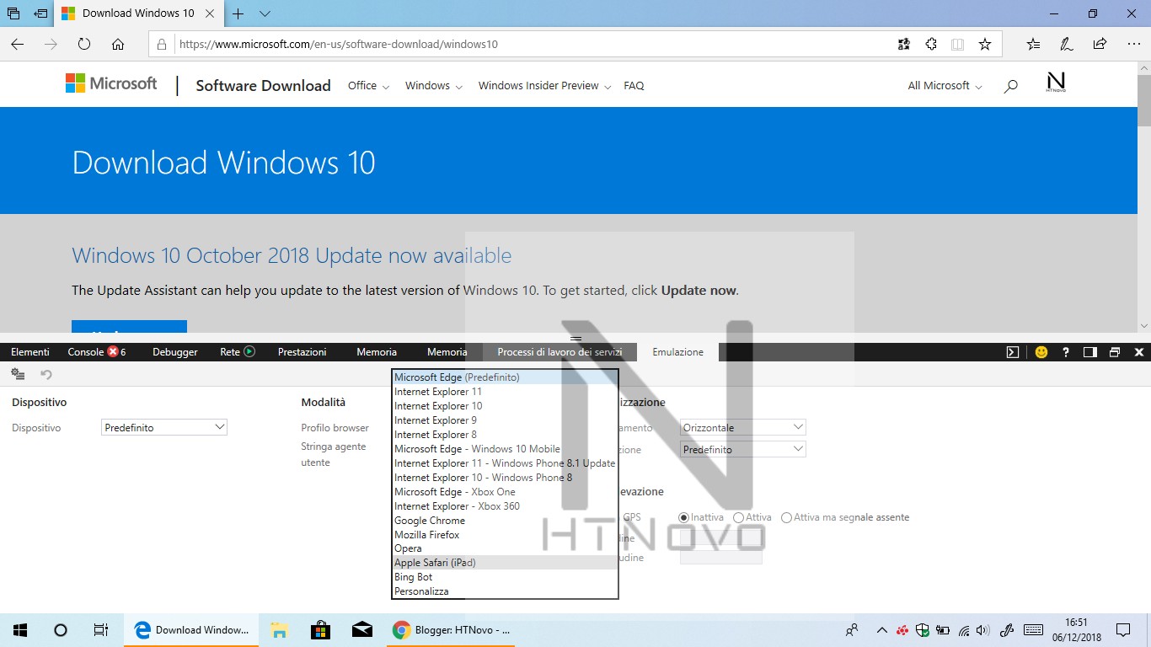Image resolution: width=1151 pixels, height=647 pixels.
Task: Open Task View
Action: (x=100, y=629)
